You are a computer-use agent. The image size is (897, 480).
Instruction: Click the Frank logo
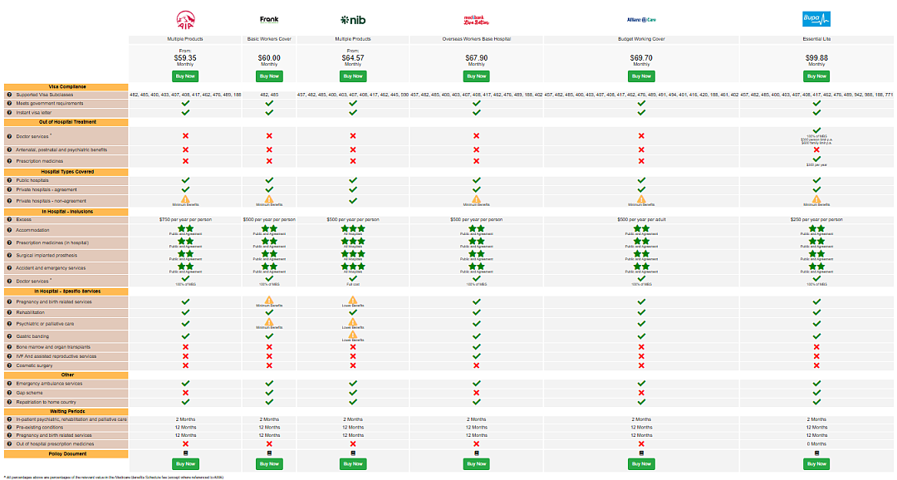point(269,19)
